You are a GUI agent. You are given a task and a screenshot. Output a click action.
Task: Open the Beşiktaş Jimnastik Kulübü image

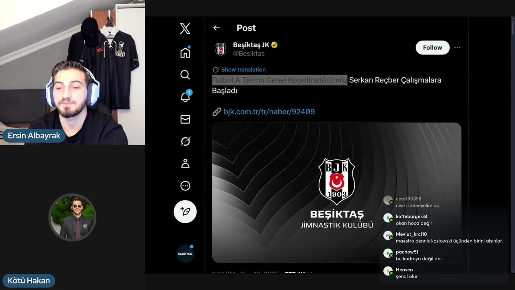336,193
